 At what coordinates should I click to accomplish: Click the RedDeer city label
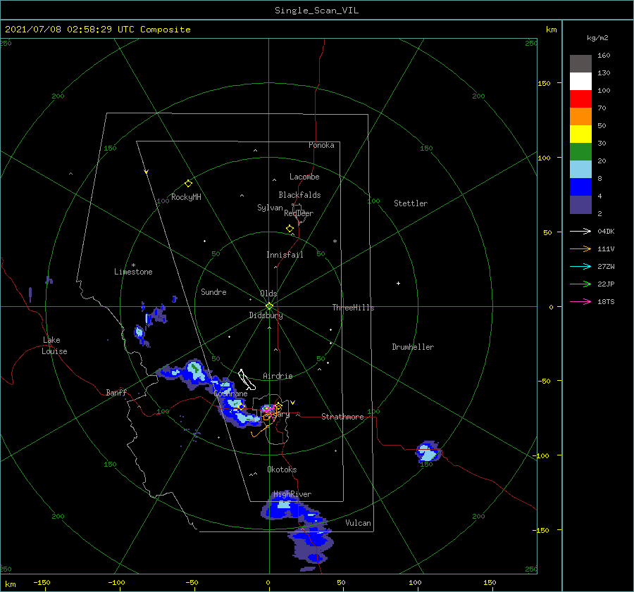(299, 213)
